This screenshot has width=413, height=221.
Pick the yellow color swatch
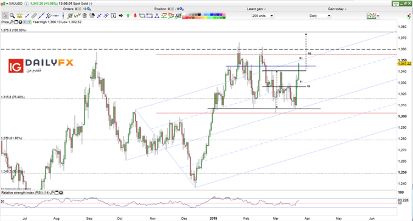(x=206, y=18)
